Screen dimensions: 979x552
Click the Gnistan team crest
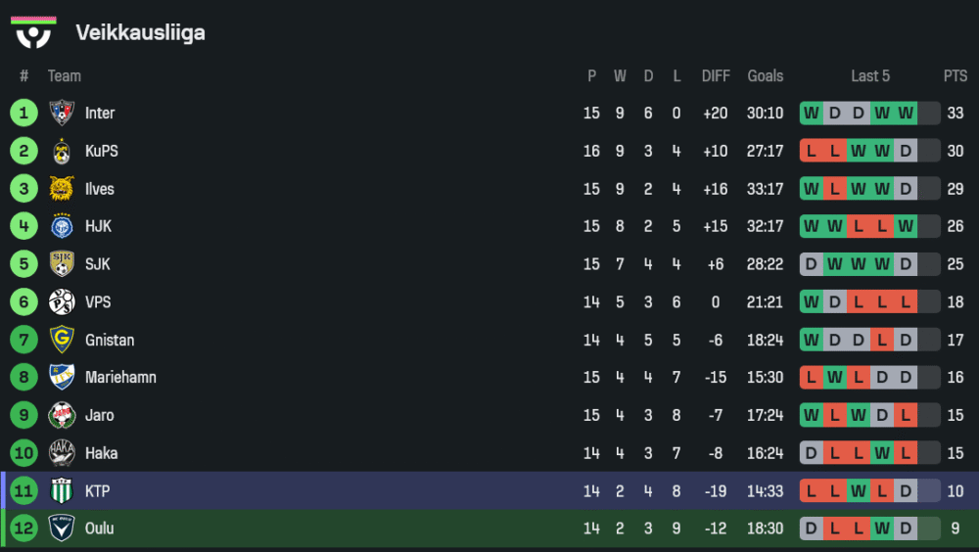point(62,340)
